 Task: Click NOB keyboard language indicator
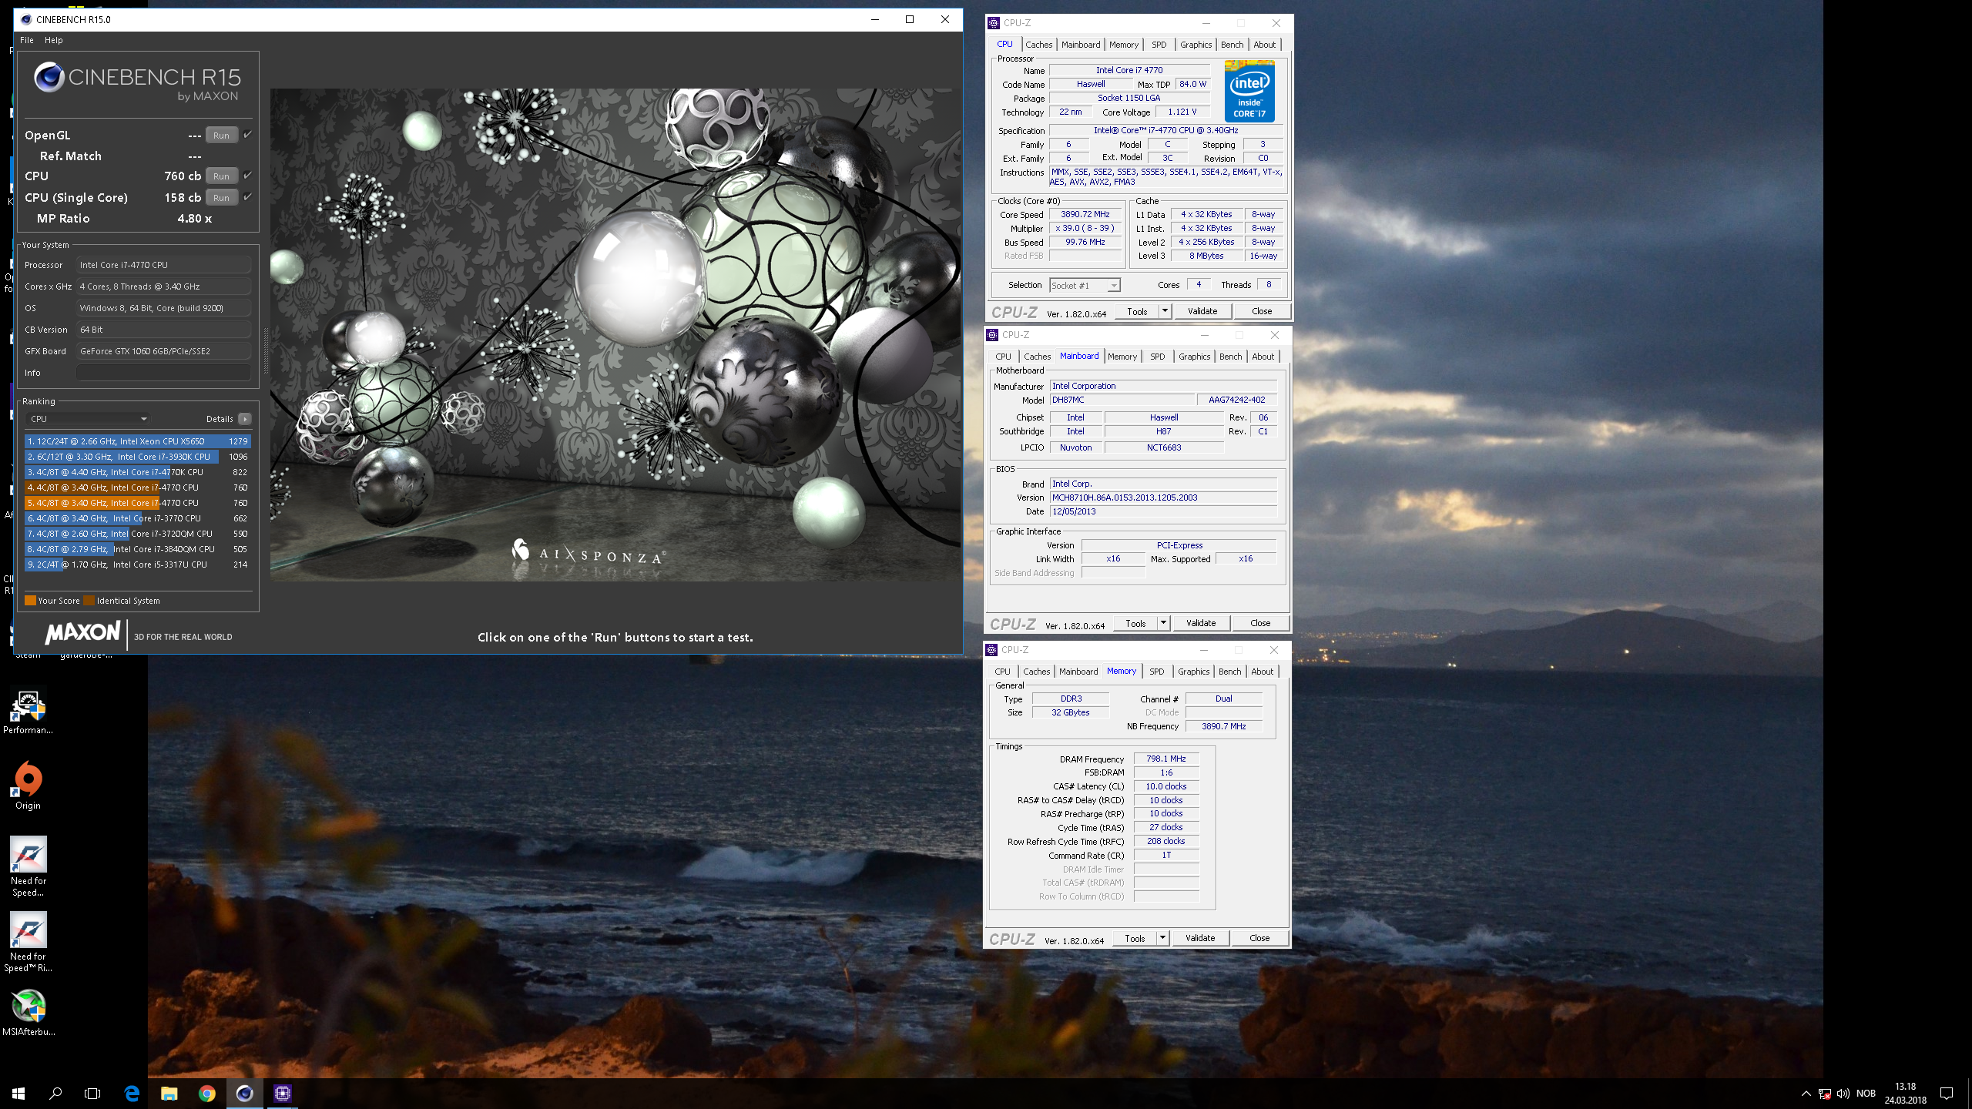point(1866,1094)
